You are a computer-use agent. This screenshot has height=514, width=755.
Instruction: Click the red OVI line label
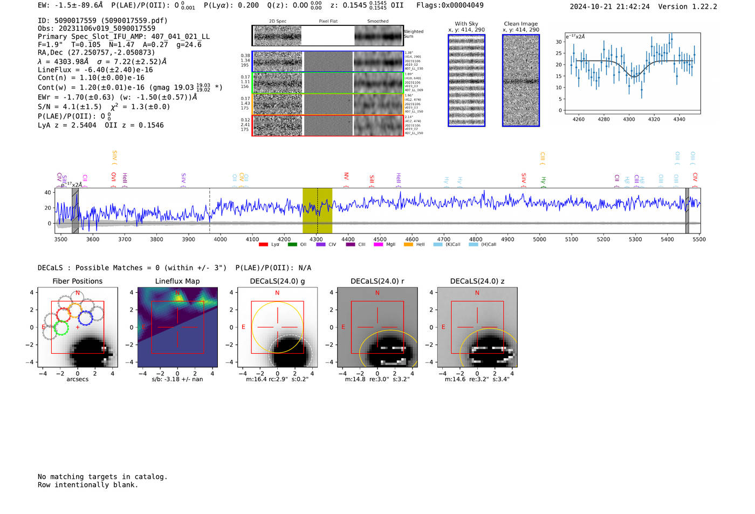(x=113, y=179)
